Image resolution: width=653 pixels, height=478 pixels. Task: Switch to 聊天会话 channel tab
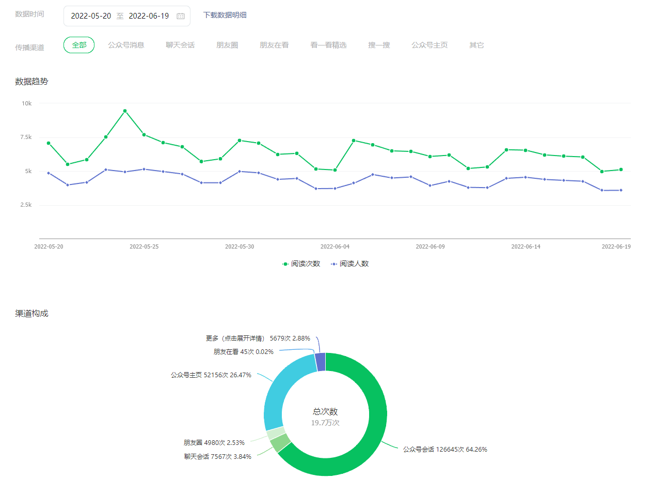(x=180, y=45)
